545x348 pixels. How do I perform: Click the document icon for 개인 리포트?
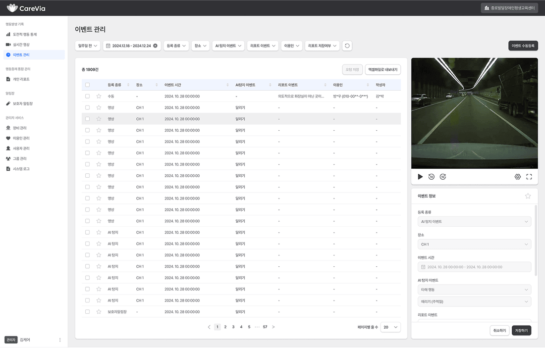[x=8, y=79]
